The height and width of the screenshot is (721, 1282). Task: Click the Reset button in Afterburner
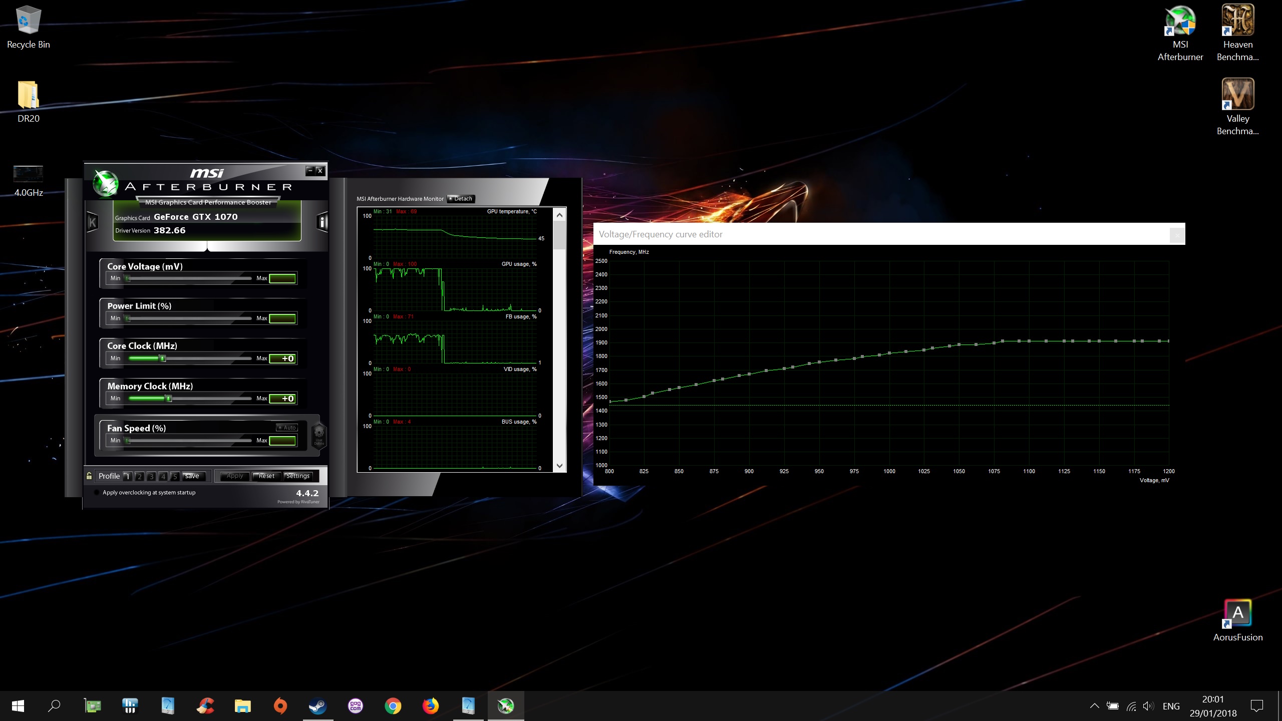coord(266,476)
